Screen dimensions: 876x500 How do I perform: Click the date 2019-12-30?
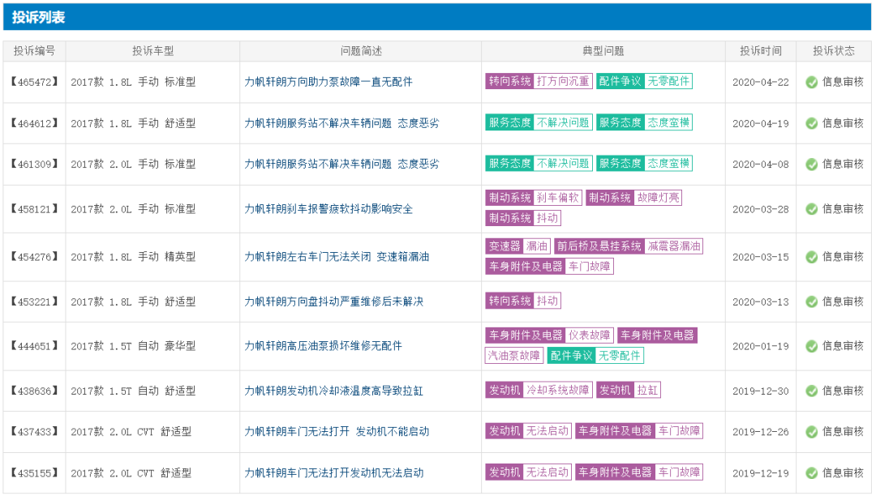click(x=760, y=391)
